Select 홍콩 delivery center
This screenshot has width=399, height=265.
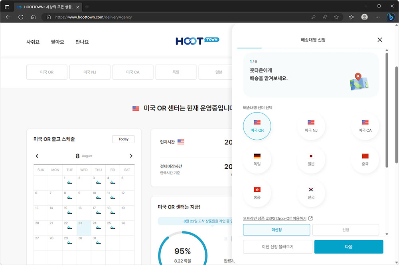(x=257, y=193)
